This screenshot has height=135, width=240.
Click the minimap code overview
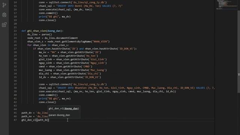[x=226, y=5]
